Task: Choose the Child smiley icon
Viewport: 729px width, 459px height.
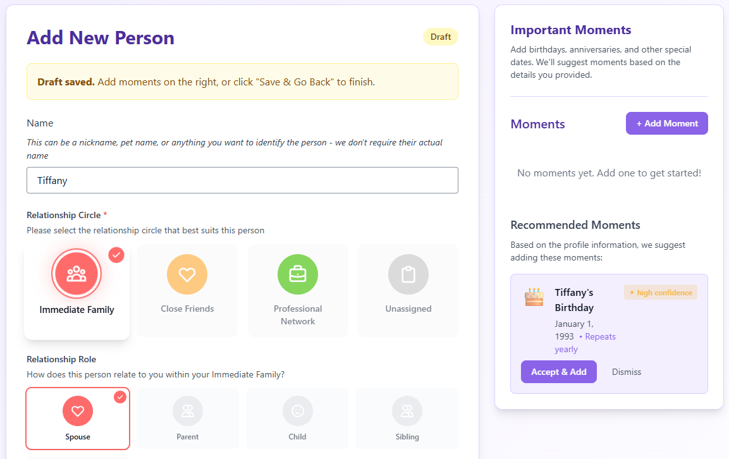Action: [x=297, y=411]
